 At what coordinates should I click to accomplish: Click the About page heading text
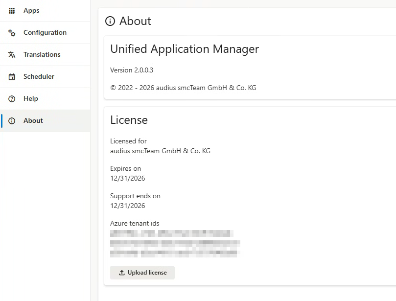click(136, 21)
